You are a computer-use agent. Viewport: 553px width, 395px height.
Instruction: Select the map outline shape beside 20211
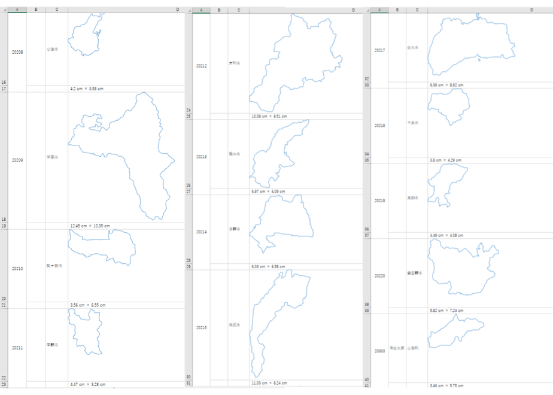click(x=84, y=332)
